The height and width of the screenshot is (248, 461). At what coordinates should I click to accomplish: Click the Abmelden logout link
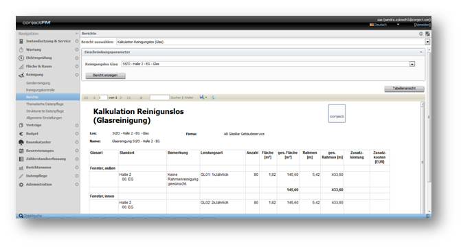[423, 25]
